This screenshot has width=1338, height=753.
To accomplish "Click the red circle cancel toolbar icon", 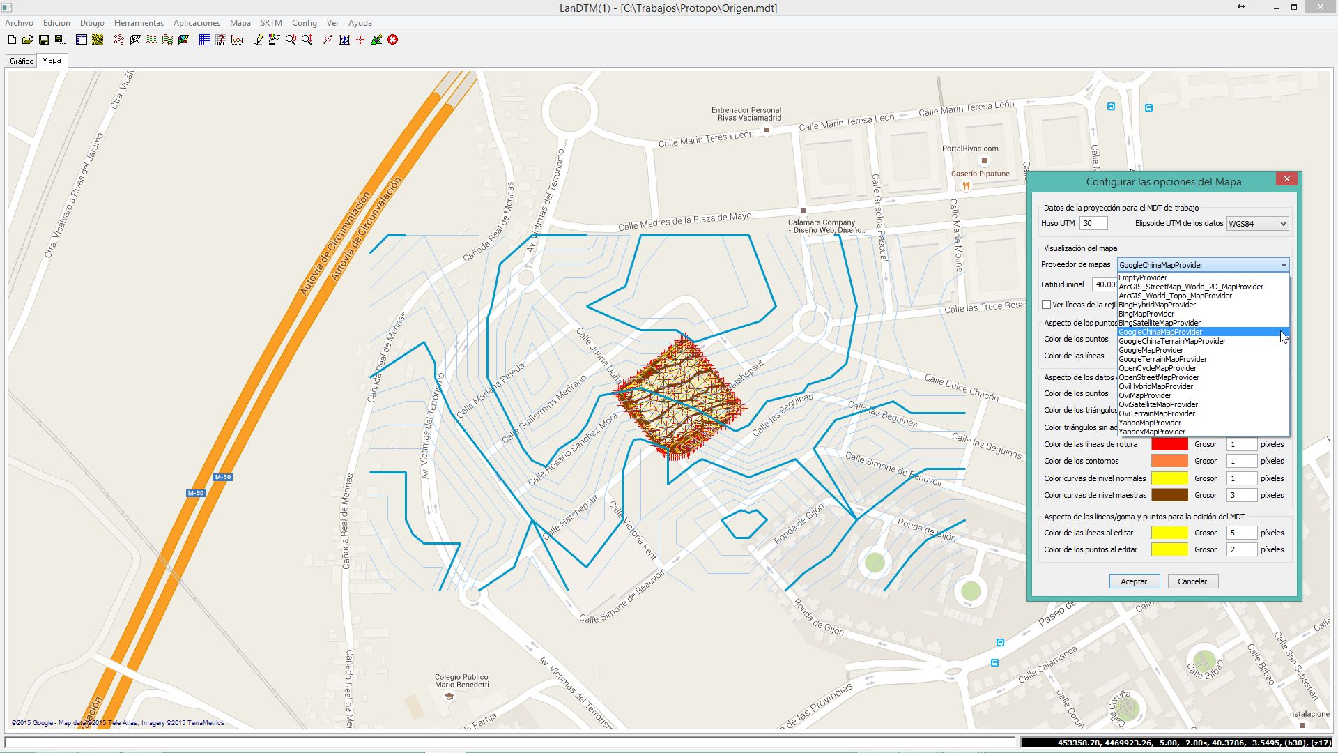I will pyautogui.click(x=393, y=40).
